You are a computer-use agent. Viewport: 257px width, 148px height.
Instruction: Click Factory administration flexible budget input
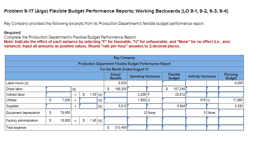click(174, 121)
